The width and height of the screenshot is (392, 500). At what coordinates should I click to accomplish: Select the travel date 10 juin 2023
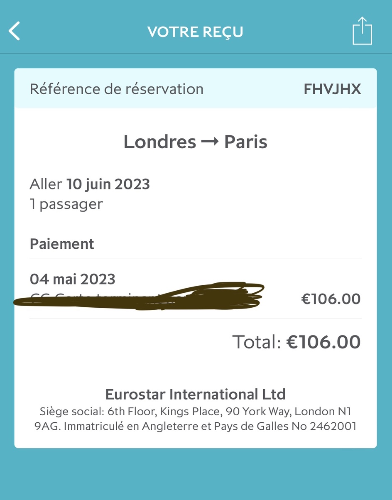(108, 184)
